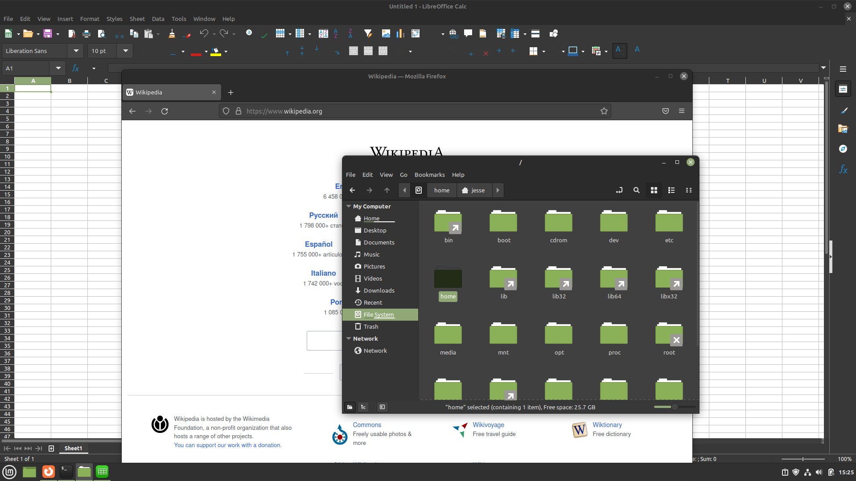Expand the Calc formula bar

[x=823, y=68]
